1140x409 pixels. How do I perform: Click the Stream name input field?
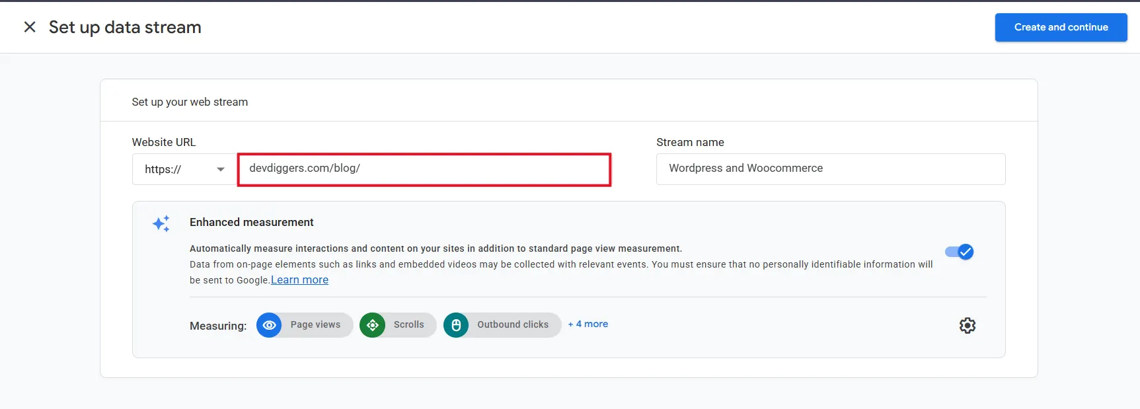click(831, 168)
